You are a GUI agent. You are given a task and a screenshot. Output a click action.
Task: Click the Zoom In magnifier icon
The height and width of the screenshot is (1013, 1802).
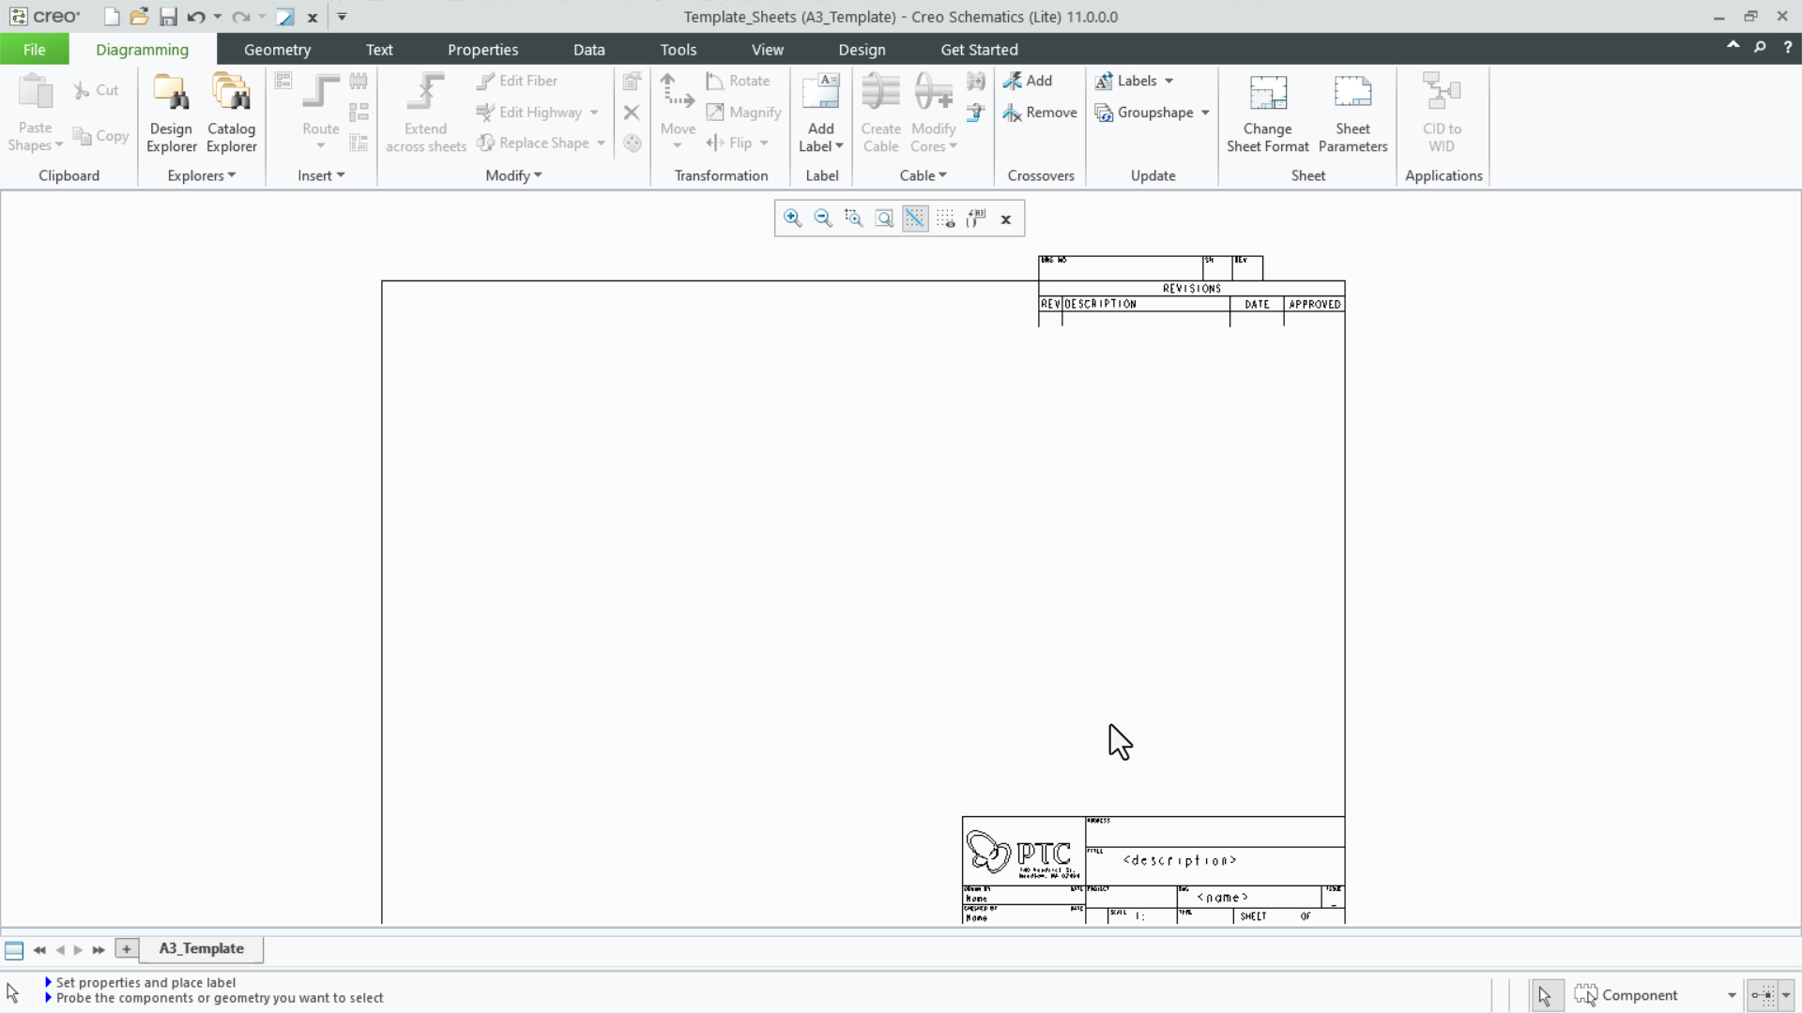coord(792,219)
